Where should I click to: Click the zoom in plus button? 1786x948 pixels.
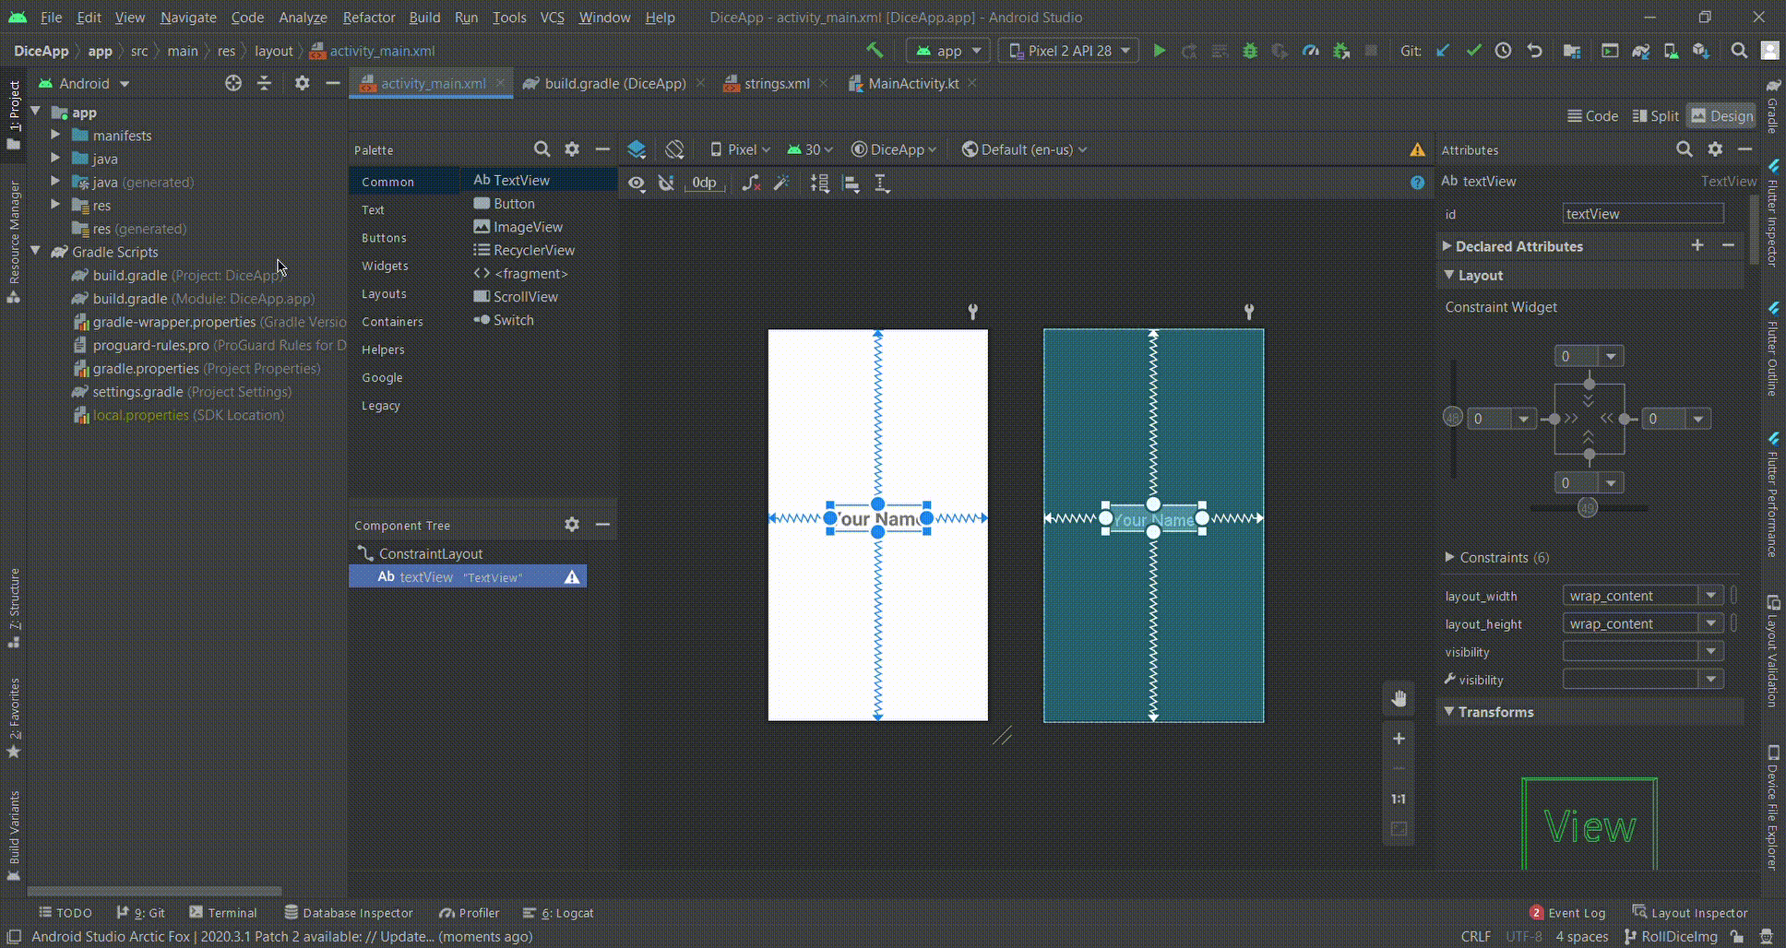(x=1399, y=739)
